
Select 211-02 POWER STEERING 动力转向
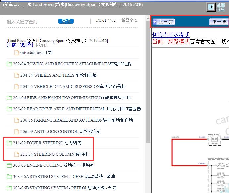coord(47,143)
